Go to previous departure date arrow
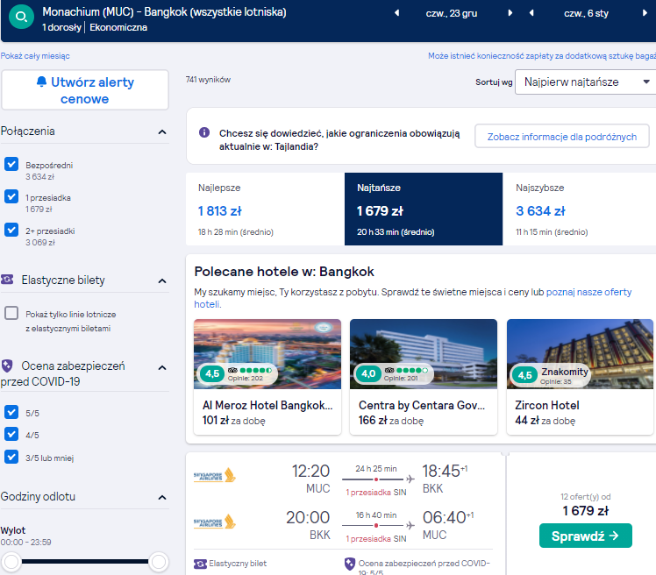 tap(397, 13)
